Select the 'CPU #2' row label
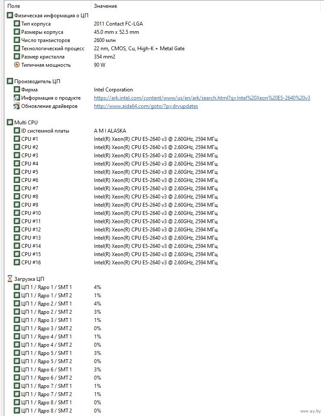 pyautogui.click(x=30, y=147)
